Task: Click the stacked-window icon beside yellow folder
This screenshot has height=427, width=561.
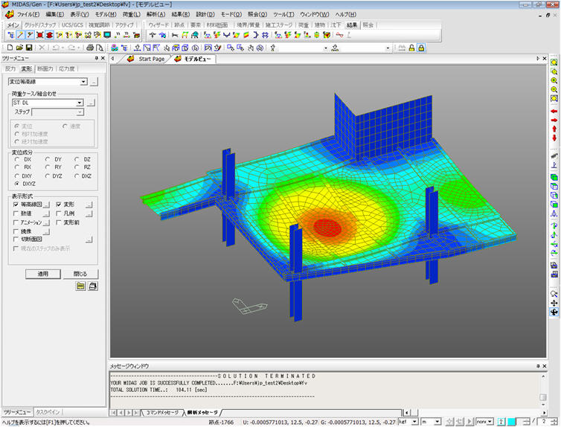Action: 93,286
